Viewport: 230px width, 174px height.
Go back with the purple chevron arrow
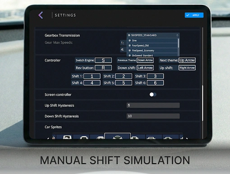[x=41, y=15]
